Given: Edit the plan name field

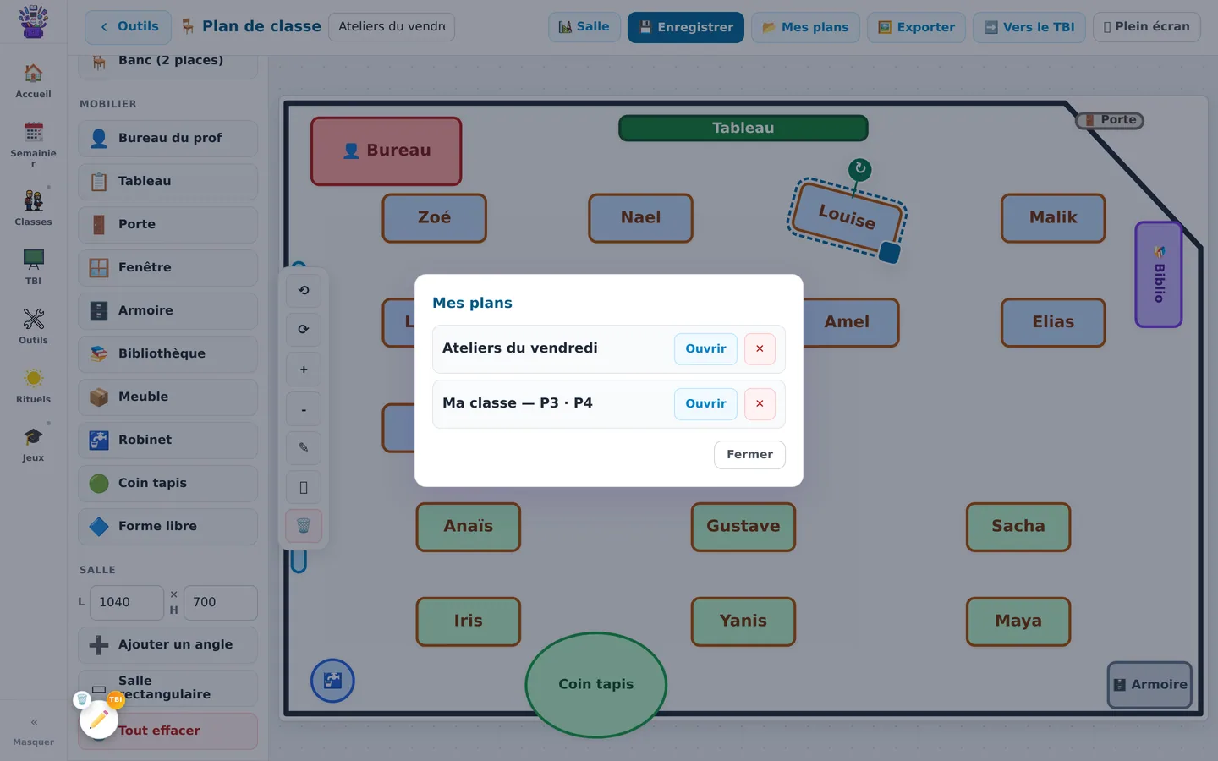Looking at the screenshot, I should [392, 27].
